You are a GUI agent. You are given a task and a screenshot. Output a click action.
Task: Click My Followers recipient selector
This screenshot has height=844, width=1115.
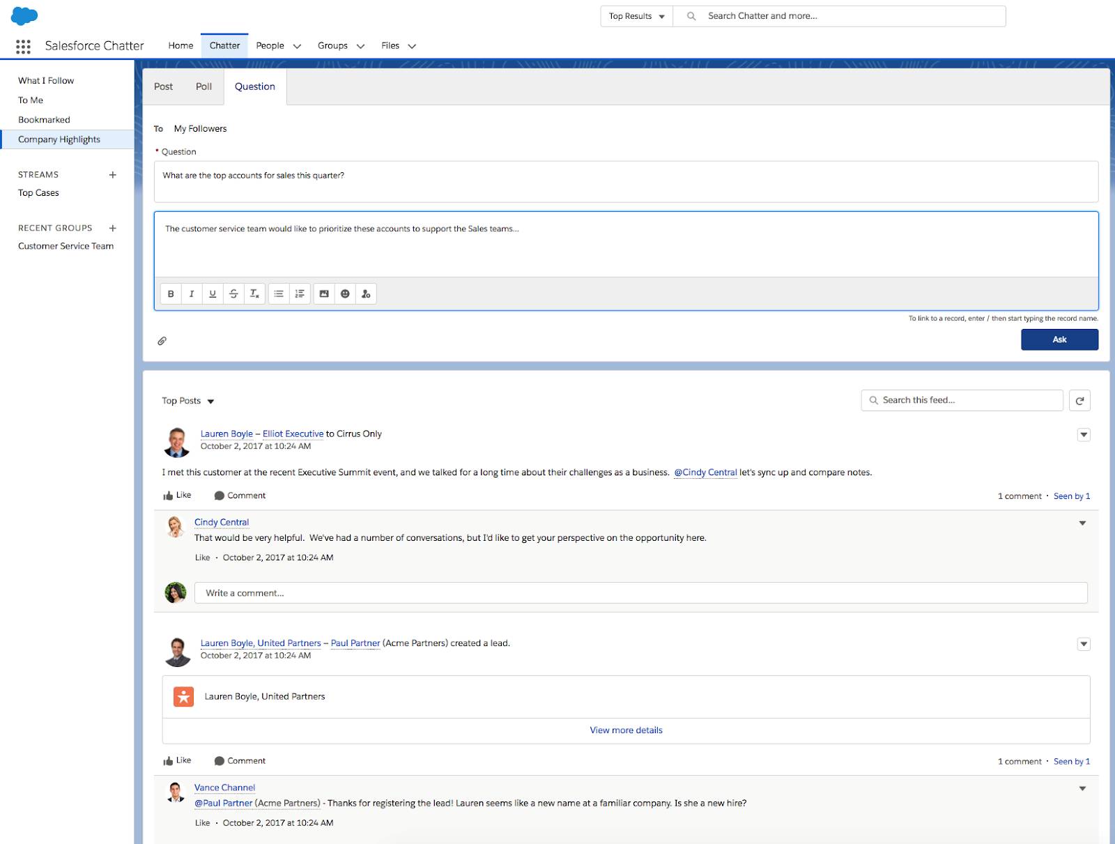[x=200, y=129]
